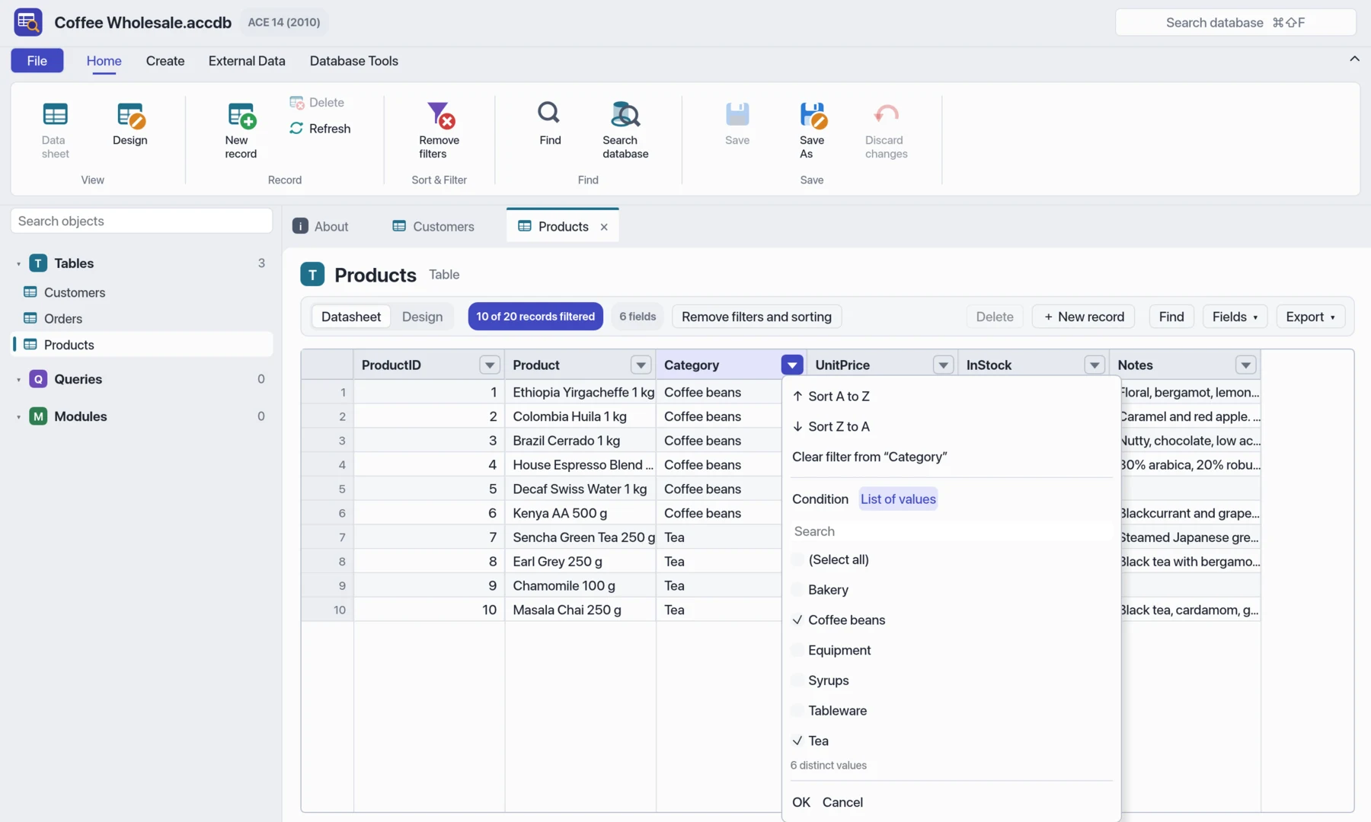The height and width of the screenshot is (822, 1371).
Task: Toggle the (Select all) checkbox
Action: click(797, 559)
